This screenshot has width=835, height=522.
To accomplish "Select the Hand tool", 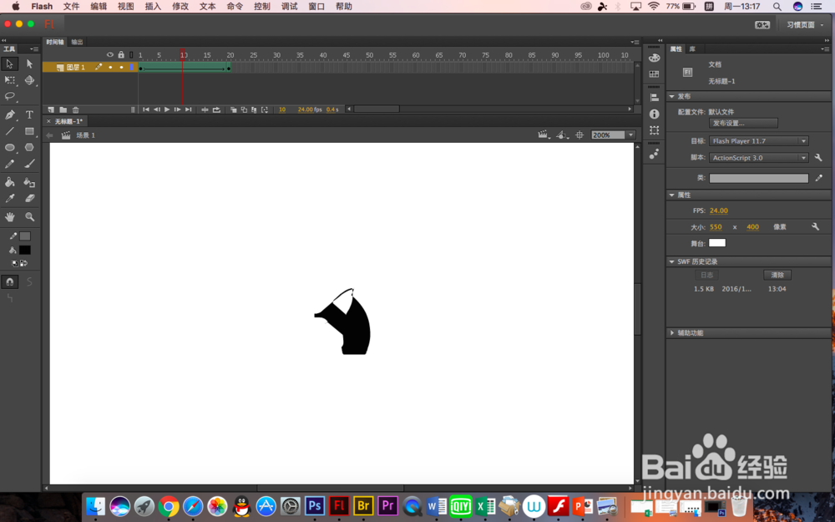I will pyautogui.click(x=9, y=217).
